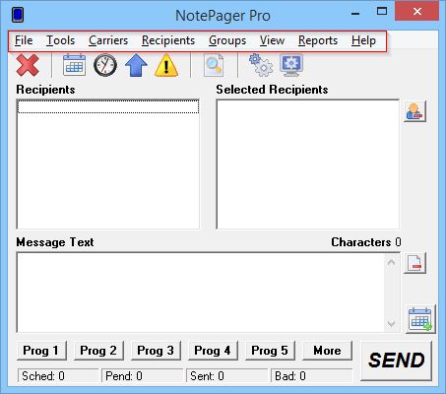
Task: Maximize the NotePager Pro window
Action: 382,12
